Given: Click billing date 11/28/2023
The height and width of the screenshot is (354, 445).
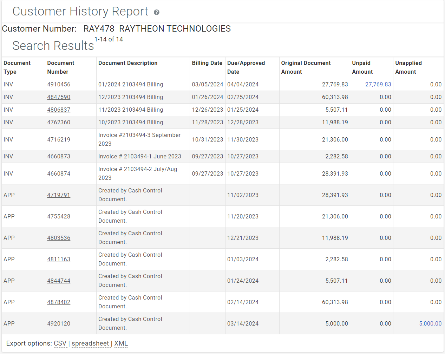Looking at the screenshot, I should coord(208,122).
